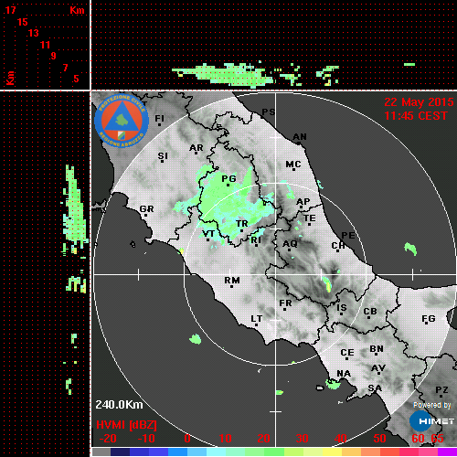Click the dark blue swatch below -20 dBZ
This screenshot has width=457, height=457.
(120, 452)
